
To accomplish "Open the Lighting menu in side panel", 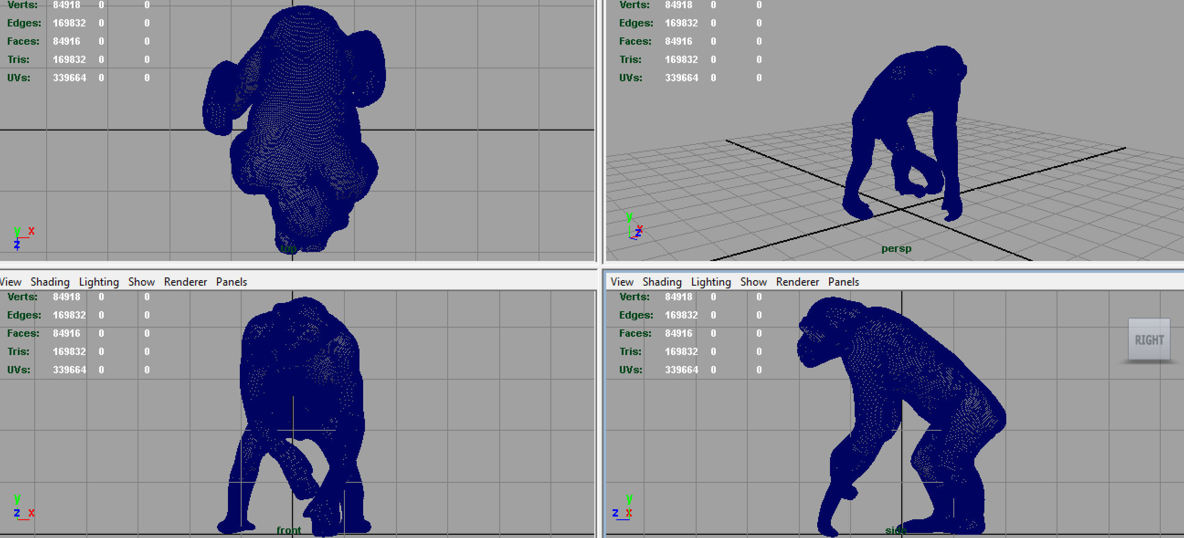I will pos(711,282).
